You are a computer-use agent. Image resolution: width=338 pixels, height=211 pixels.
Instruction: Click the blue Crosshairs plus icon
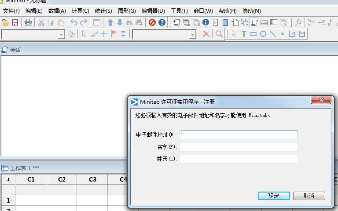[104, 34]
